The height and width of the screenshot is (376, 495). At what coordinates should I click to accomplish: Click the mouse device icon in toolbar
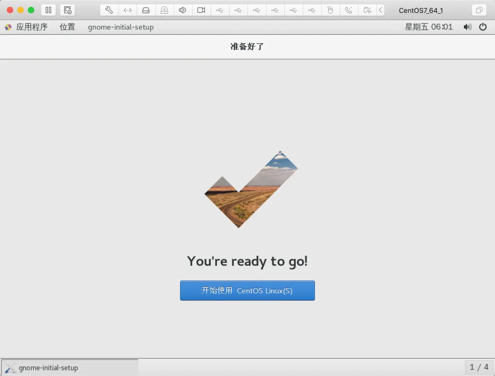click(330, 10)
